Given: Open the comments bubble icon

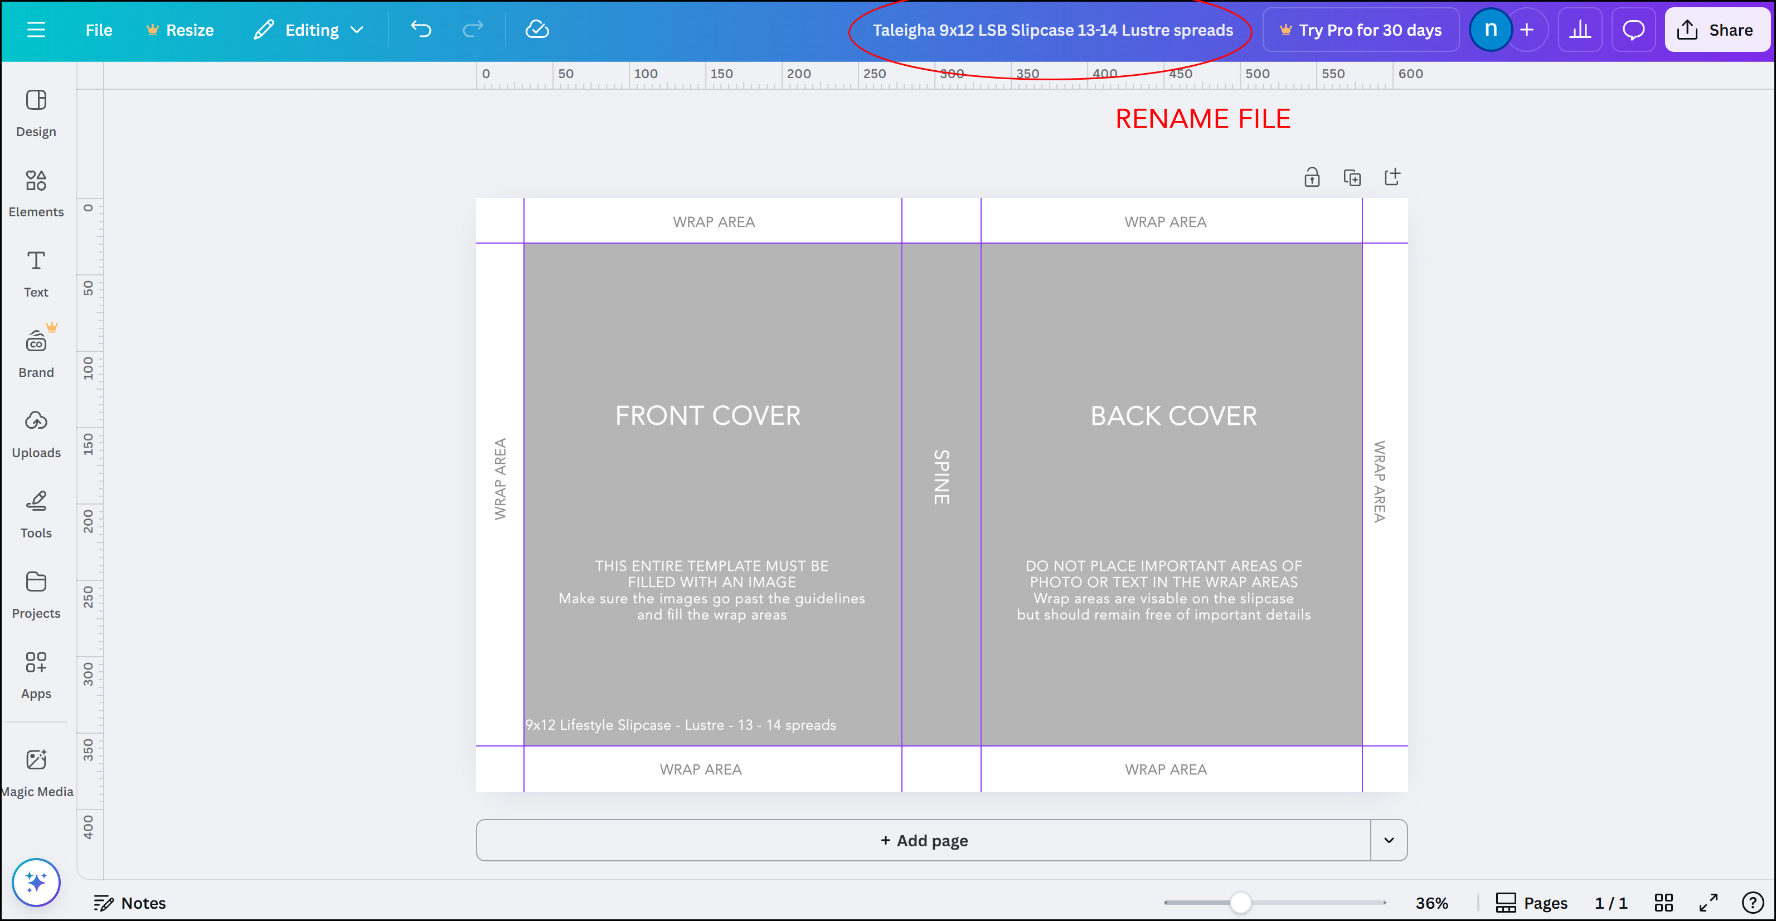Looking at the screenshot, I should click(1633, 30).
